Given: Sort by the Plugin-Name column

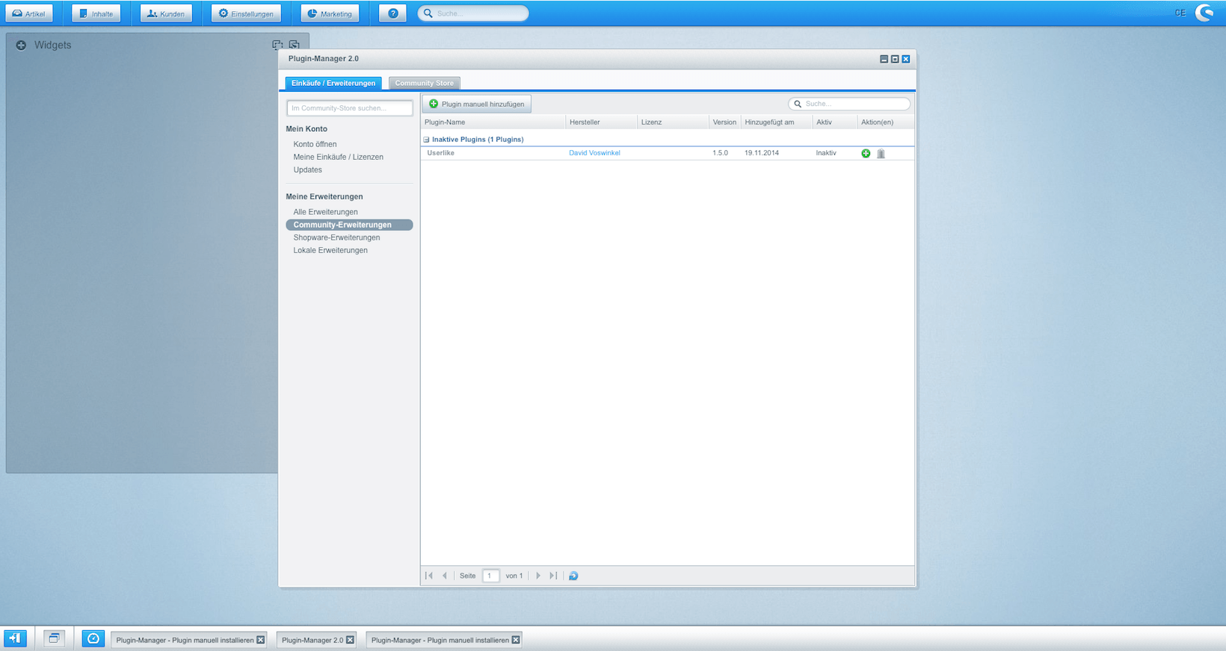Looking at the screenshot, I should (493, 122).
